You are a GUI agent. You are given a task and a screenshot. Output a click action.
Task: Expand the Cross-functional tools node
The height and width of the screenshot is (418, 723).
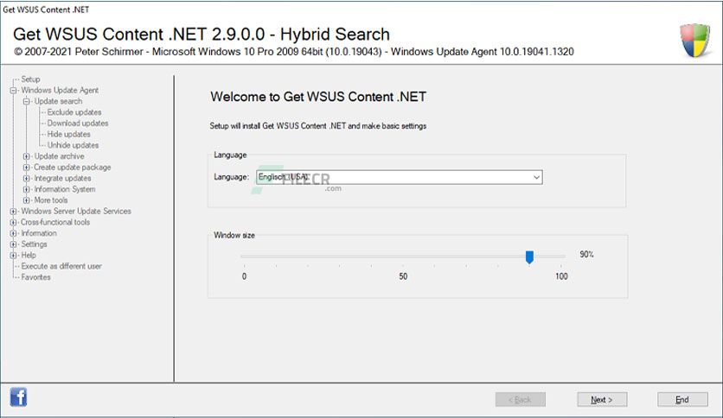pos(13,222)
